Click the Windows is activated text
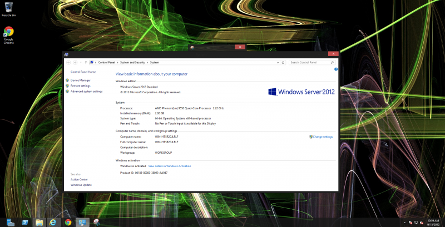Viewport: 445px width, 227px height. point(133,166)
